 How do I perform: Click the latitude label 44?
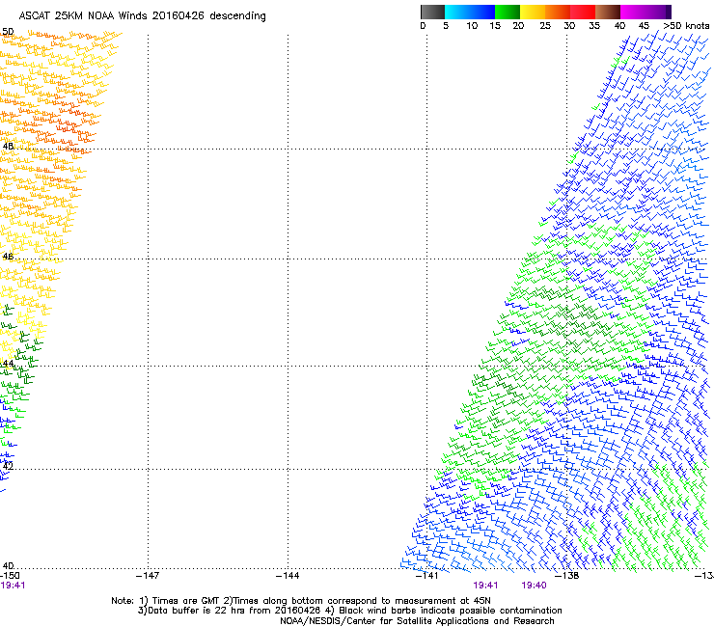click(8, 364)
